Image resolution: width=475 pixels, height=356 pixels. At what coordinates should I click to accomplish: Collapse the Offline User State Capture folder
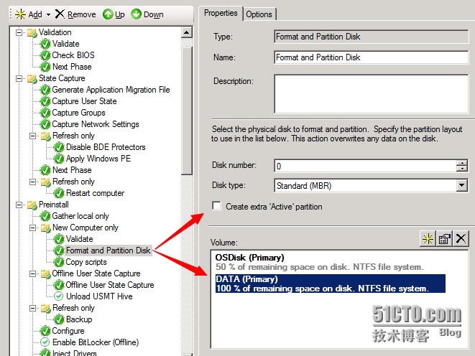pos(33,273)
